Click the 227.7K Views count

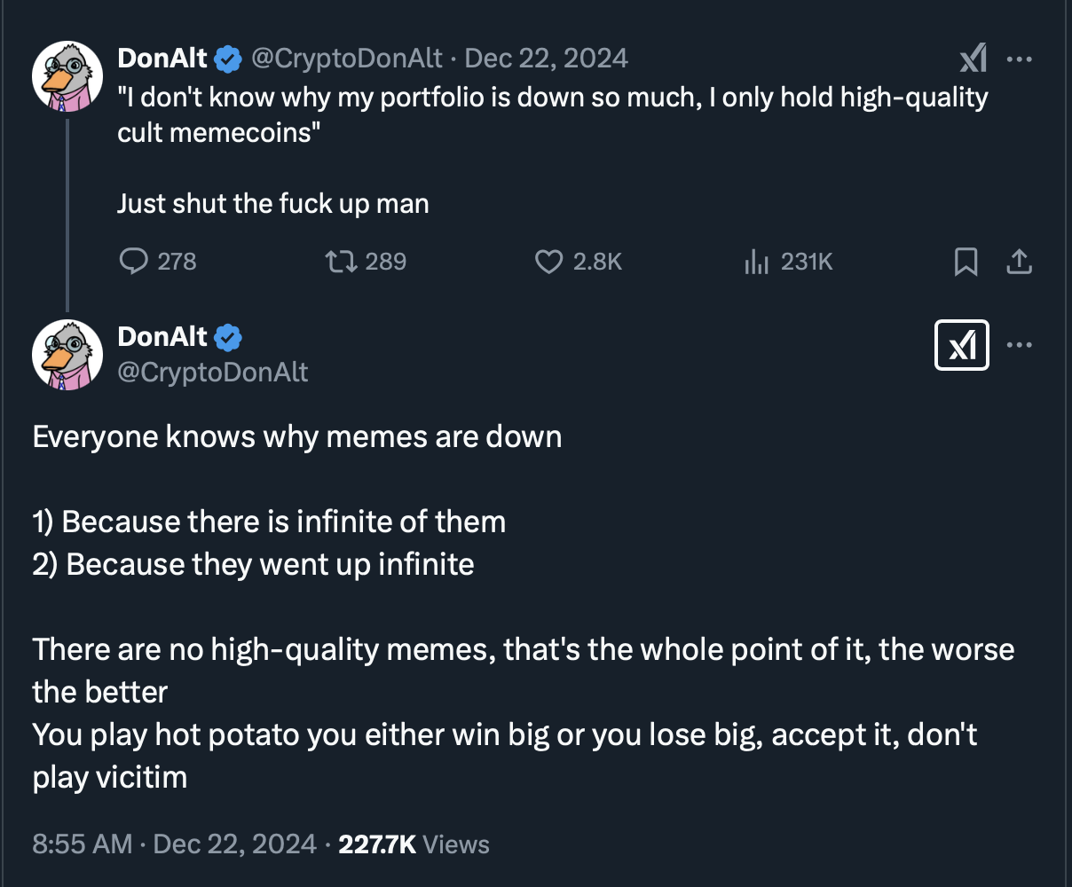414,844
